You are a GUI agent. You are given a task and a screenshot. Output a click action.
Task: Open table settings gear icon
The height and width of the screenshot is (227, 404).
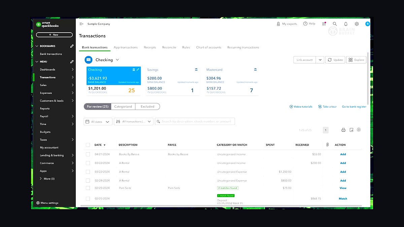(359, 130)
